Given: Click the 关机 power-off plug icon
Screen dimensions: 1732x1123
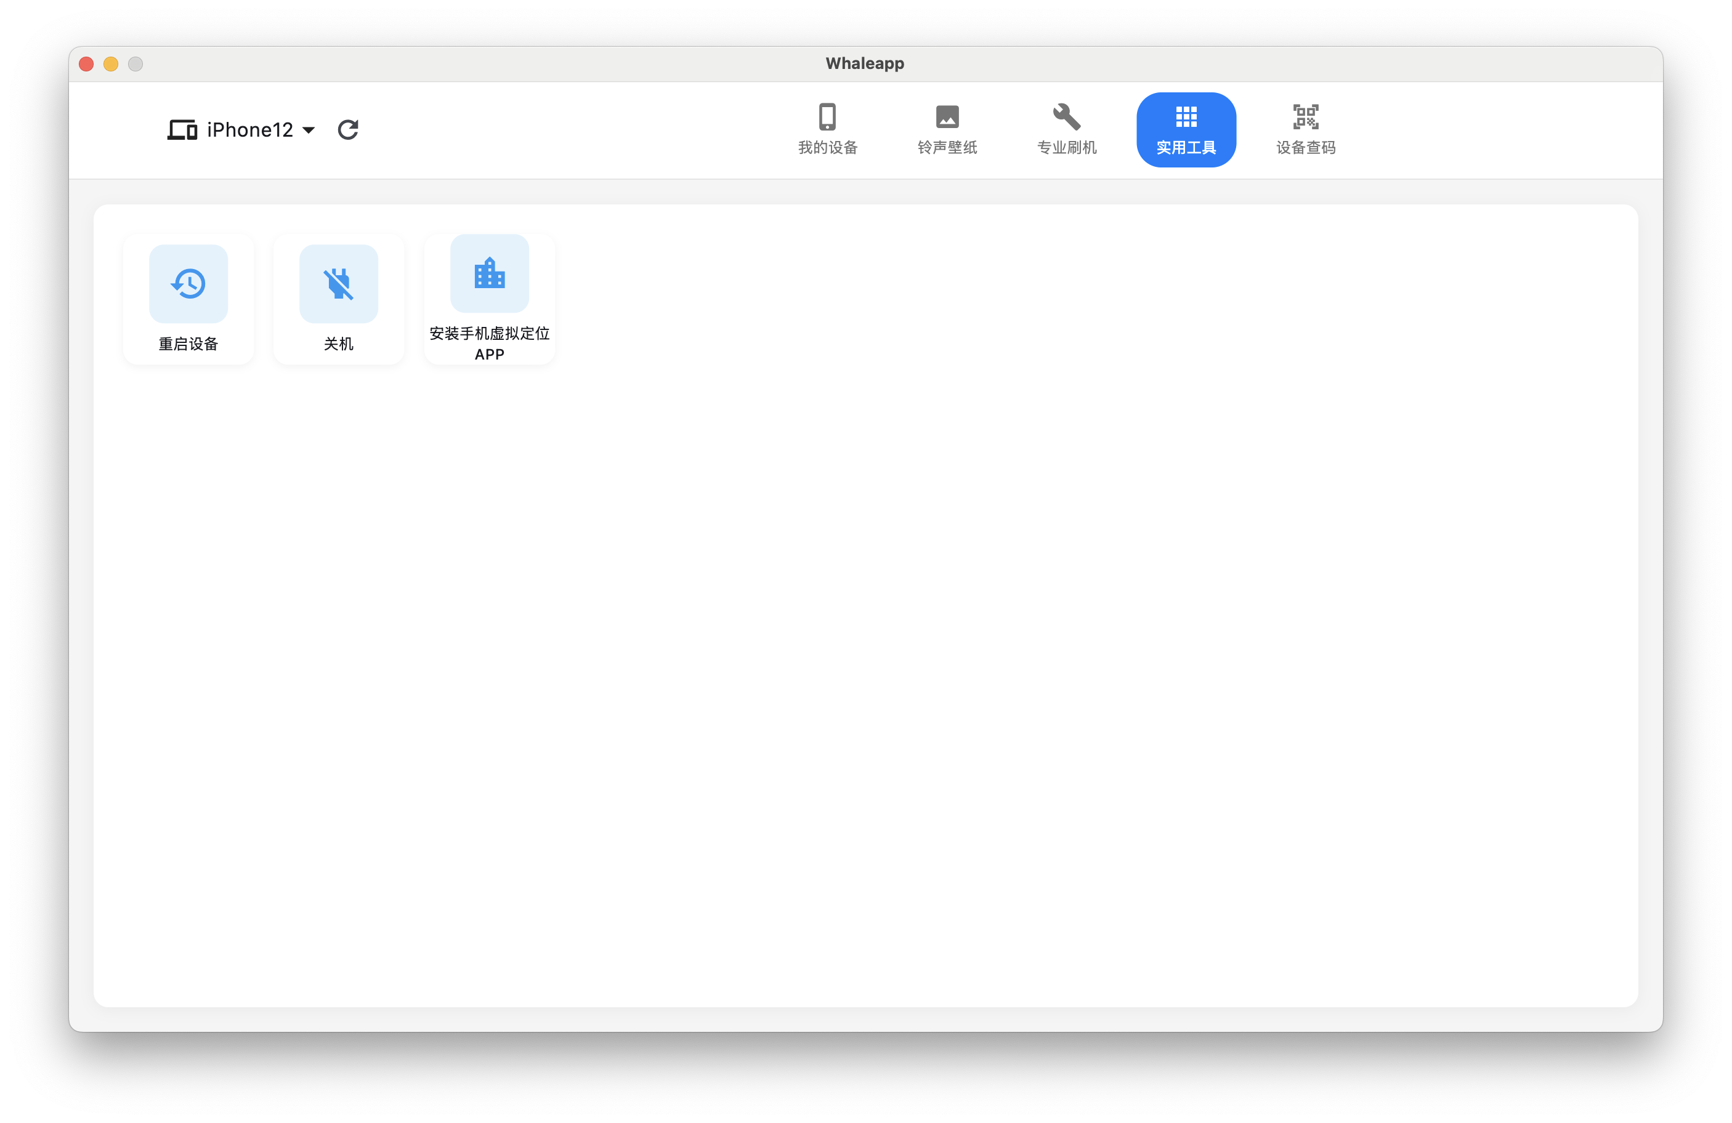Looking at the screenshot, I should (338, 284).
